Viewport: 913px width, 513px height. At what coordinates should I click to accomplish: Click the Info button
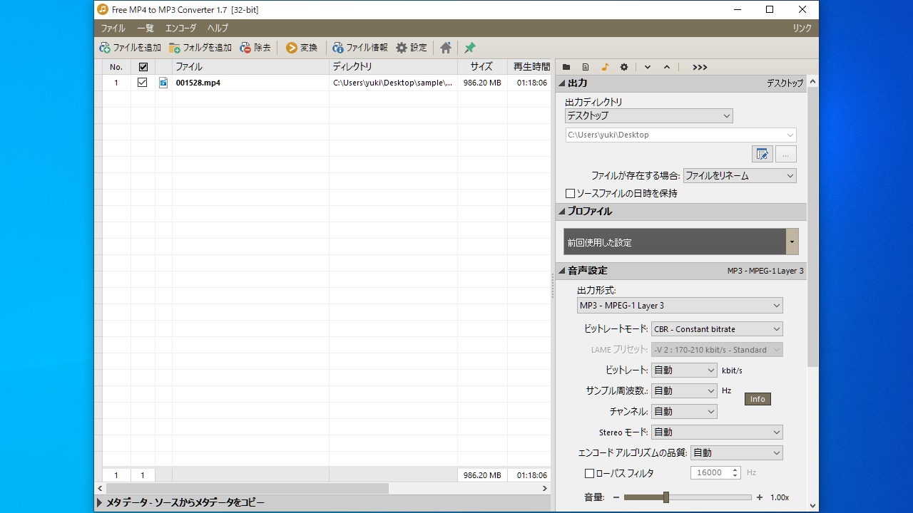coord(758,399)
